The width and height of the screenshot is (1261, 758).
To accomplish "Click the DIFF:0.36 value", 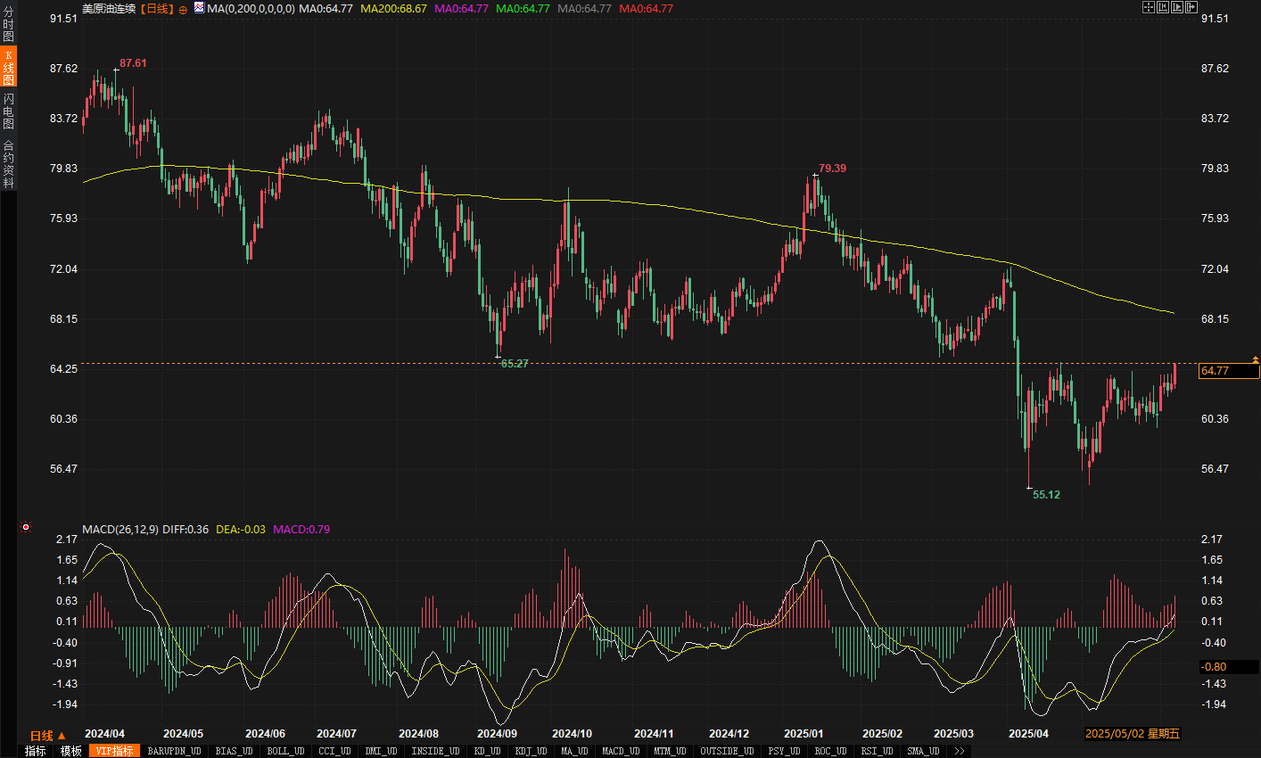I will click(185, 530).
